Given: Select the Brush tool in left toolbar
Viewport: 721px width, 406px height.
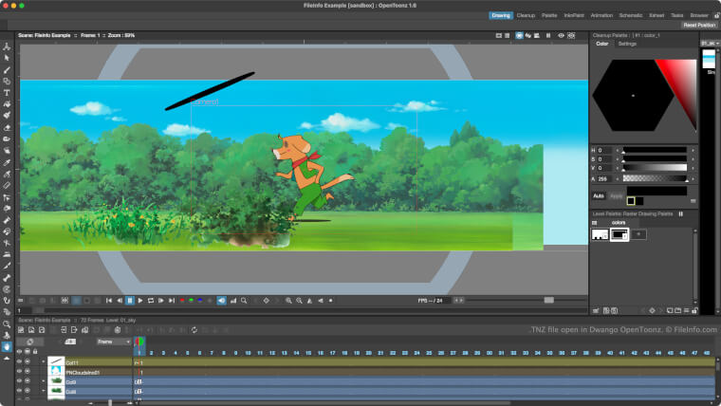Looking at the screenshot, I should click(x=7, y=69).
